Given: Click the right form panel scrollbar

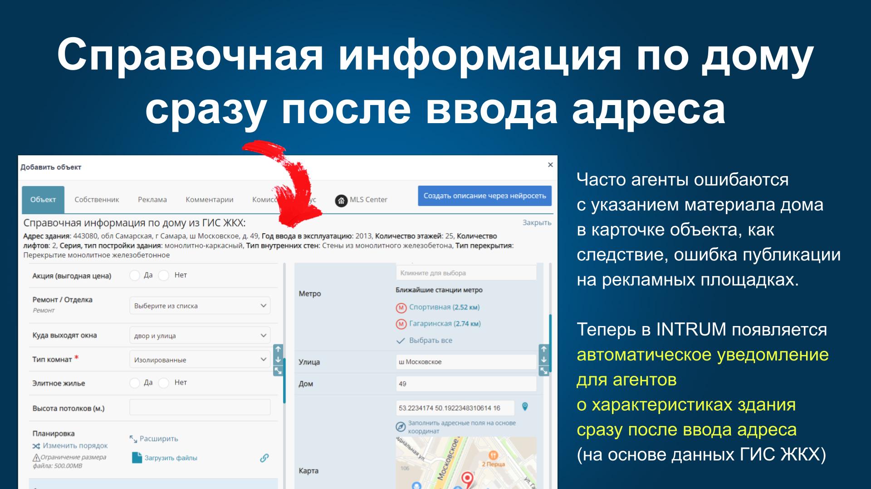Looking at the screenshot, I should 550,343.
